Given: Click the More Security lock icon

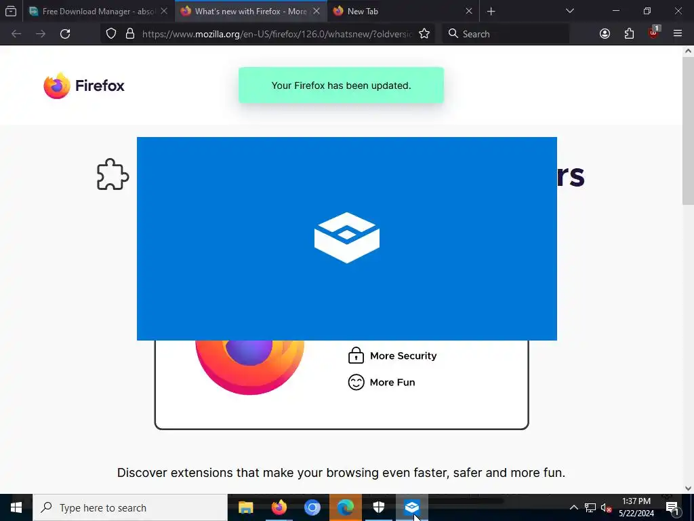Looking at the screenshot, I should click(356, 355).
